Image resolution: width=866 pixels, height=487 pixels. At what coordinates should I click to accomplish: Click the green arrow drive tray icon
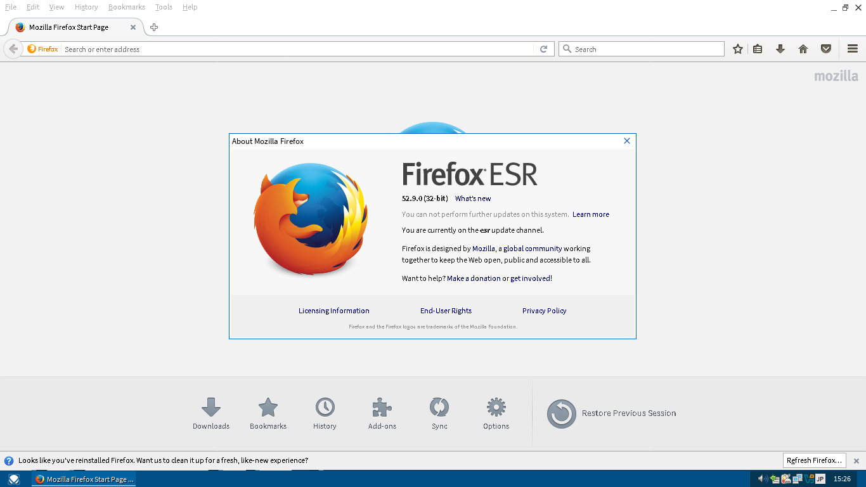(x=775, y=479)
